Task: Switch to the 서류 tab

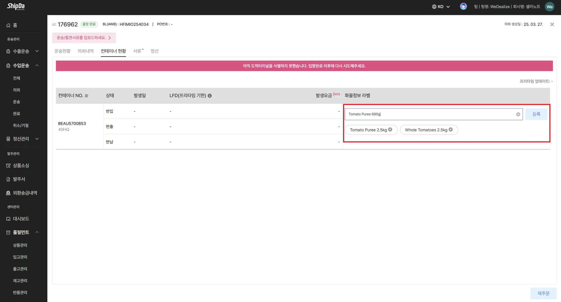Action: [137, 51]
